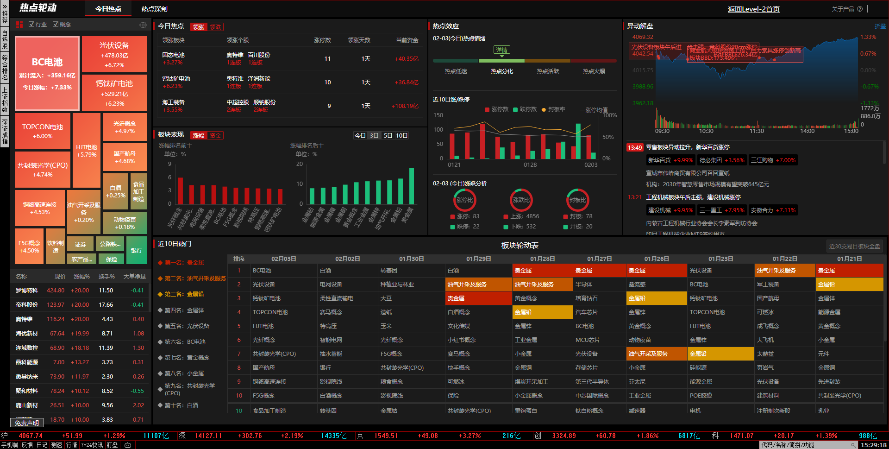Click the help icon beside 关于产品
This screenshot has width=889, height=449.
point(860,9)
